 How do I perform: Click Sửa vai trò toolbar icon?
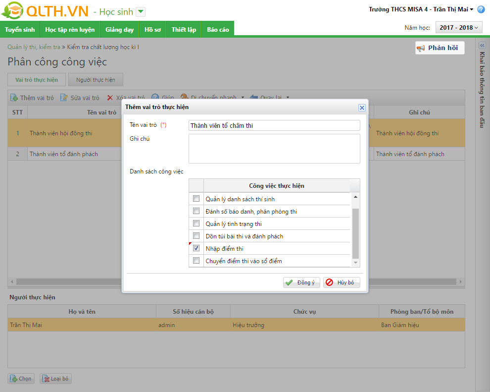pyautogui.click(x=64, y=98)
